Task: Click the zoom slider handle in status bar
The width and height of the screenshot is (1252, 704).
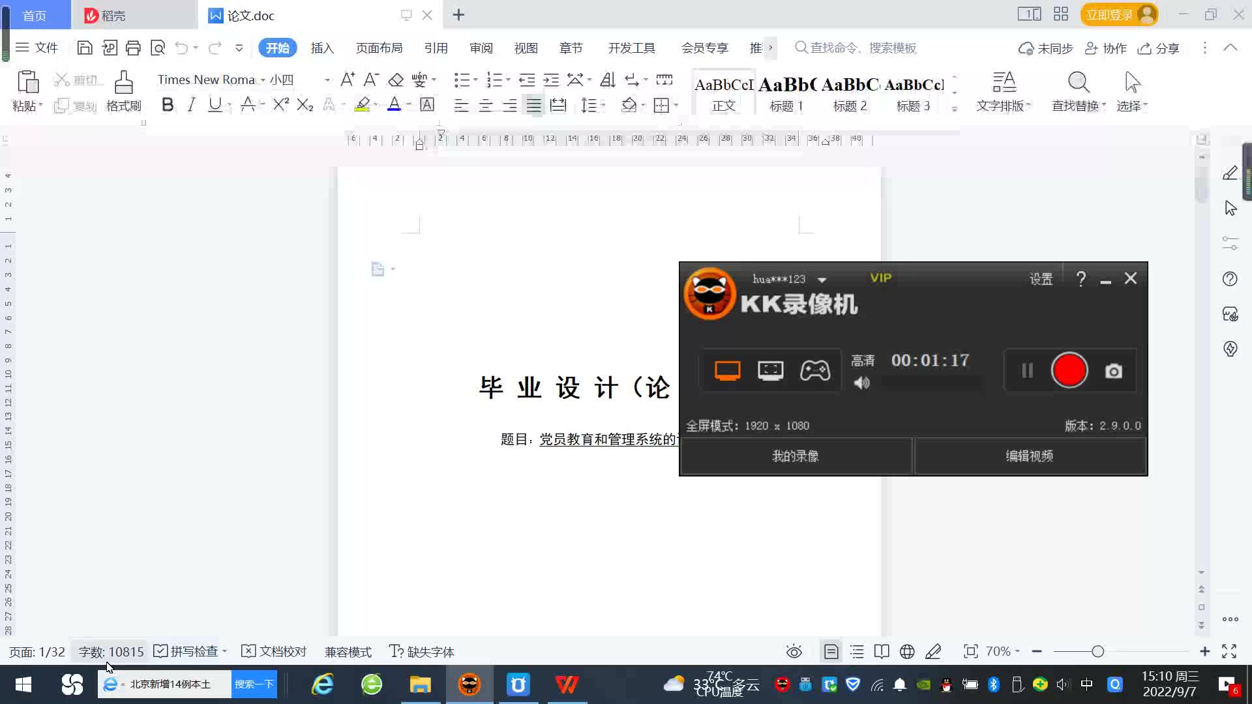Action: coord(1097,652)
